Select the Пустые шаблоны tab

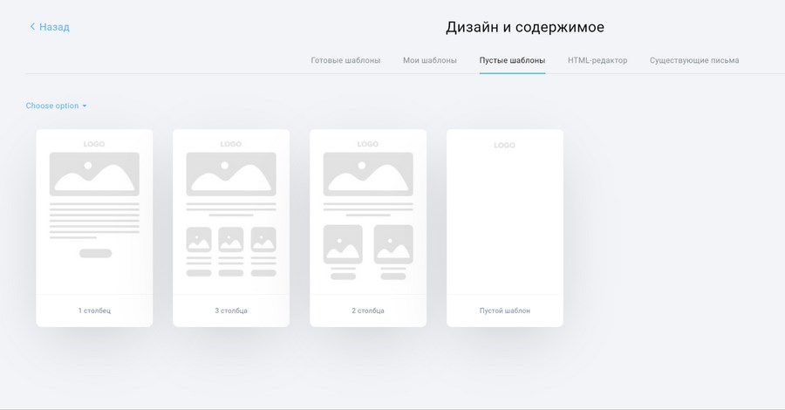pyautogui.click(x=512, y=60)
